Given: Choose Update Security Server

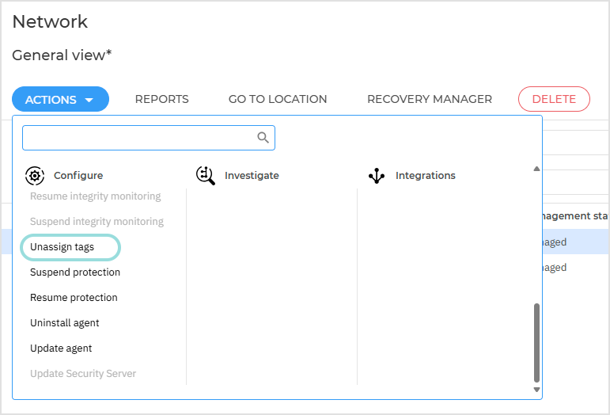Looking at the screenshot, I should 83,373.
